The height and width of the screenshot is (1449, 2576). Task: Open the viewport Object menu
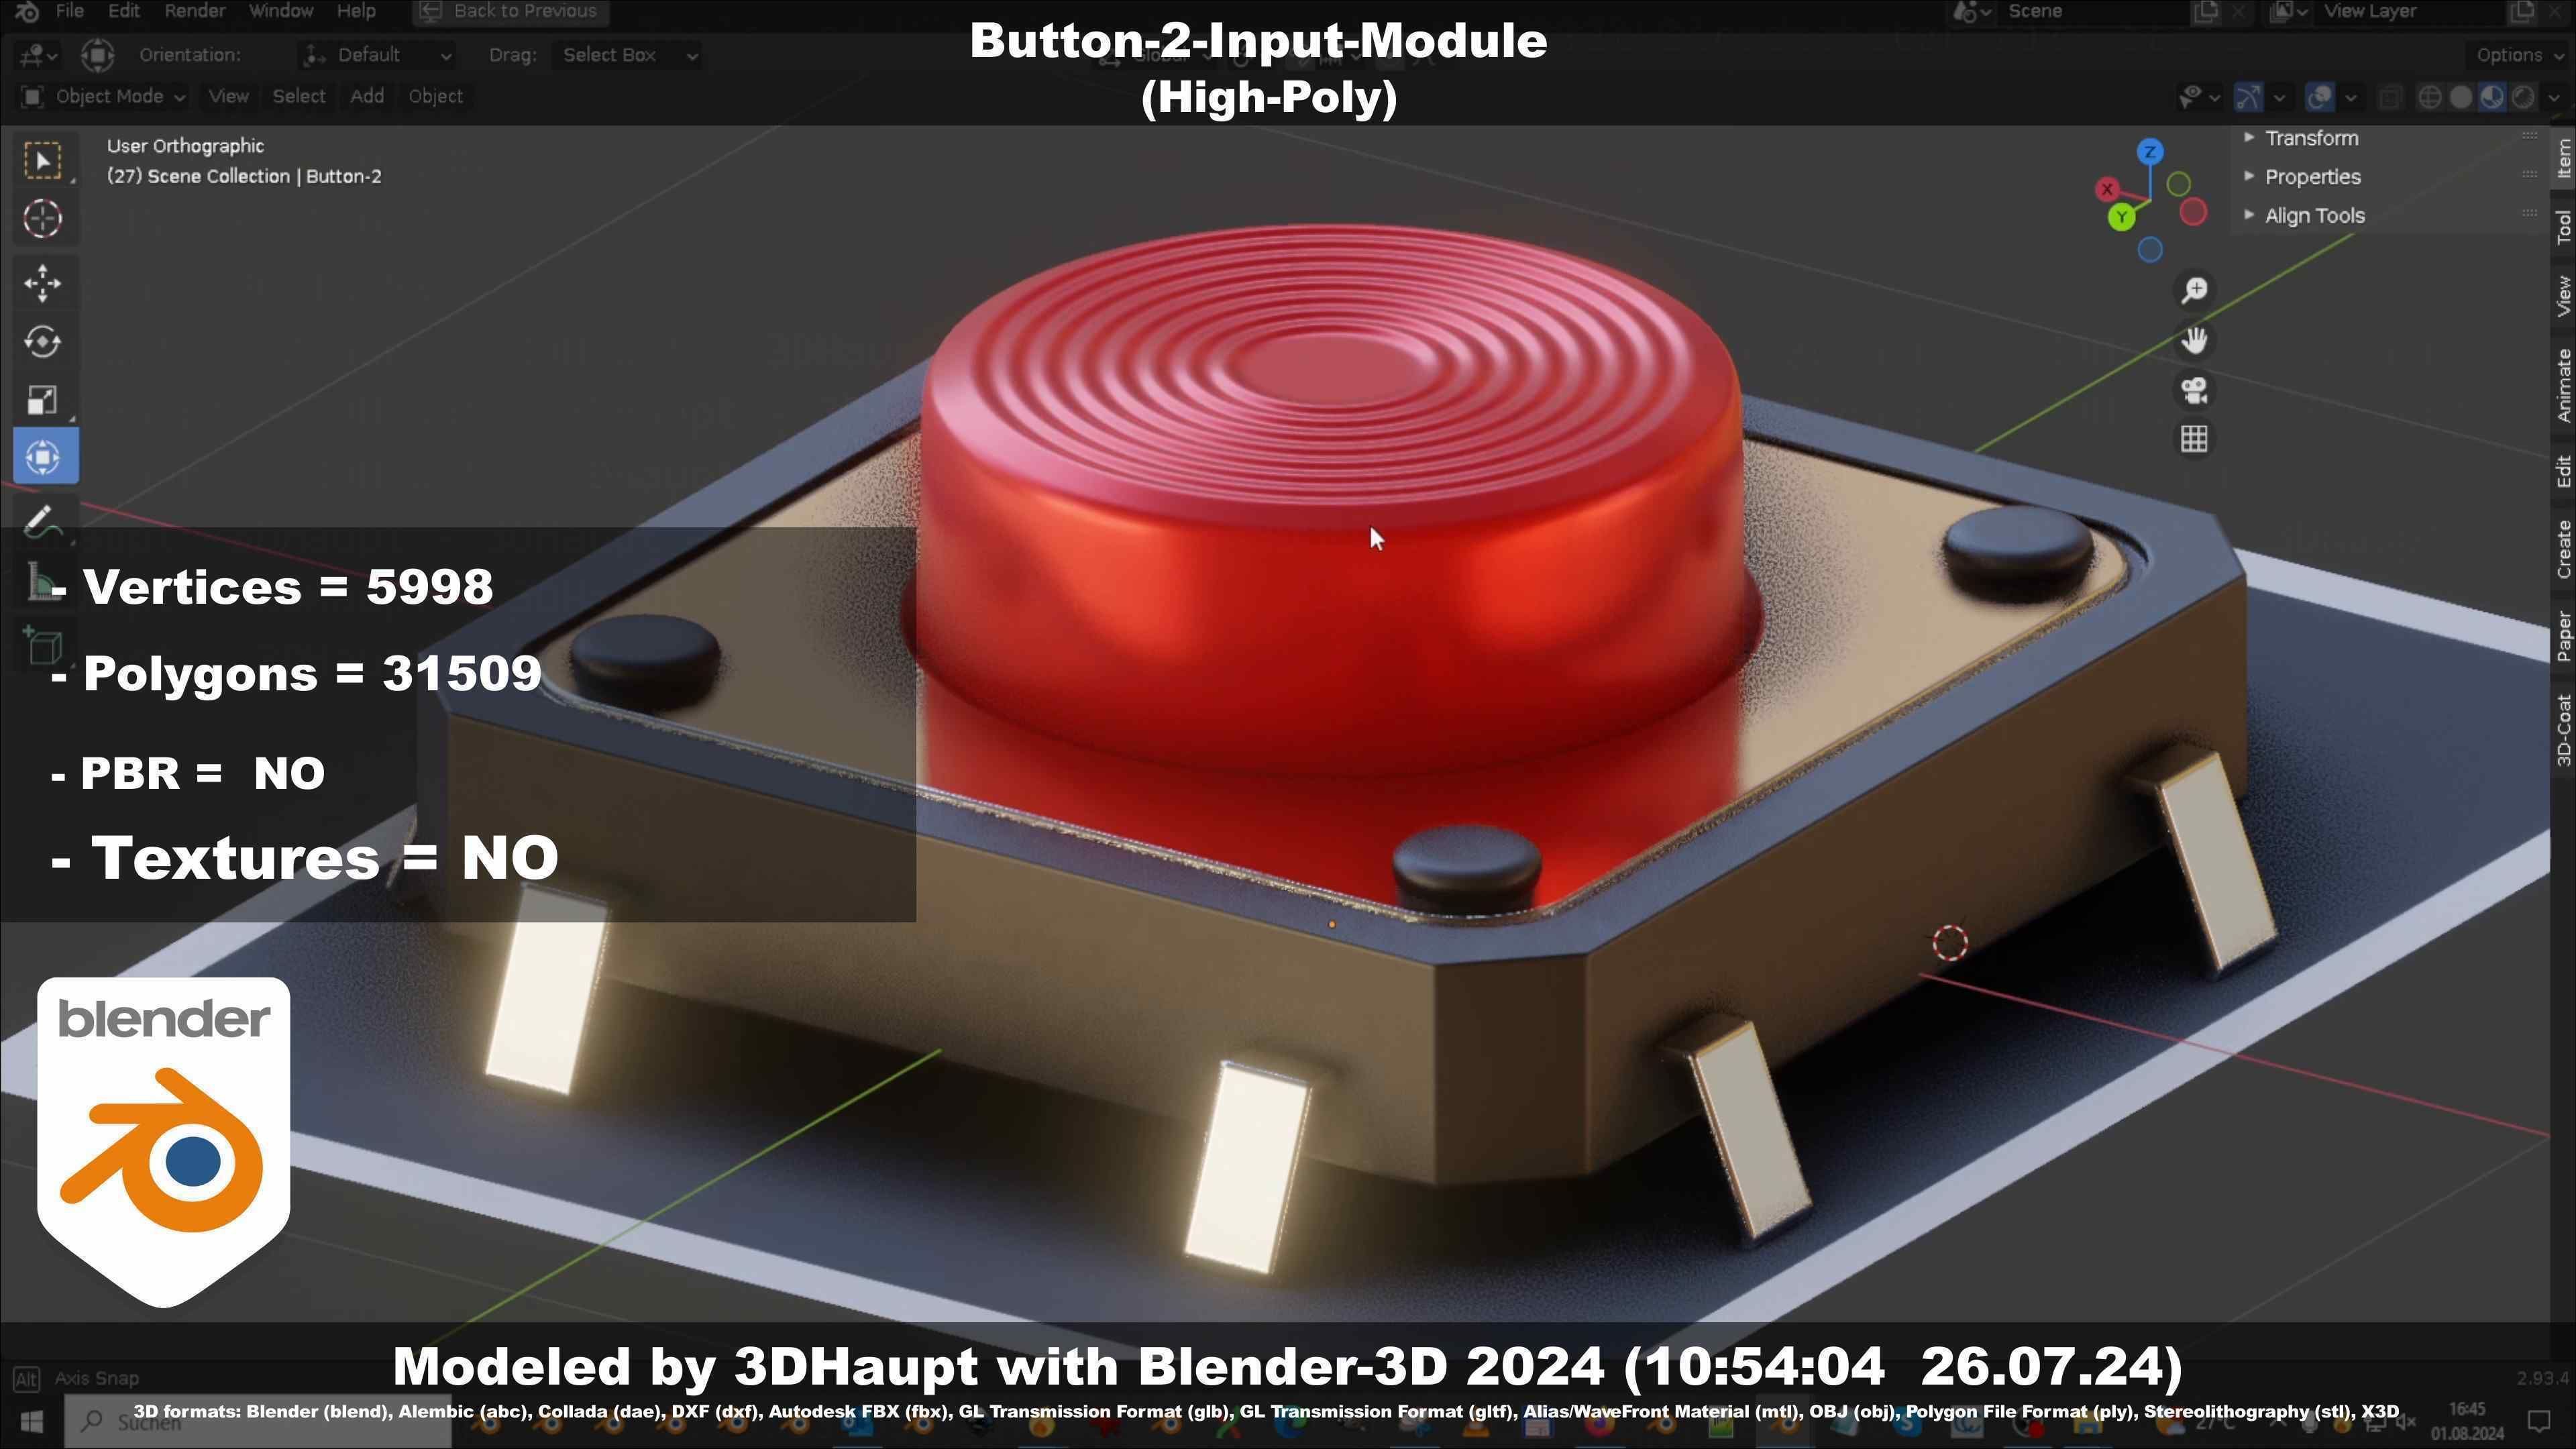tap(435, 97)
